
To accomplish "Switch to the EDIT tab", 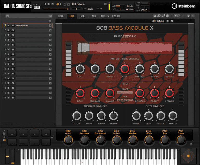I will tap(72, 16).
